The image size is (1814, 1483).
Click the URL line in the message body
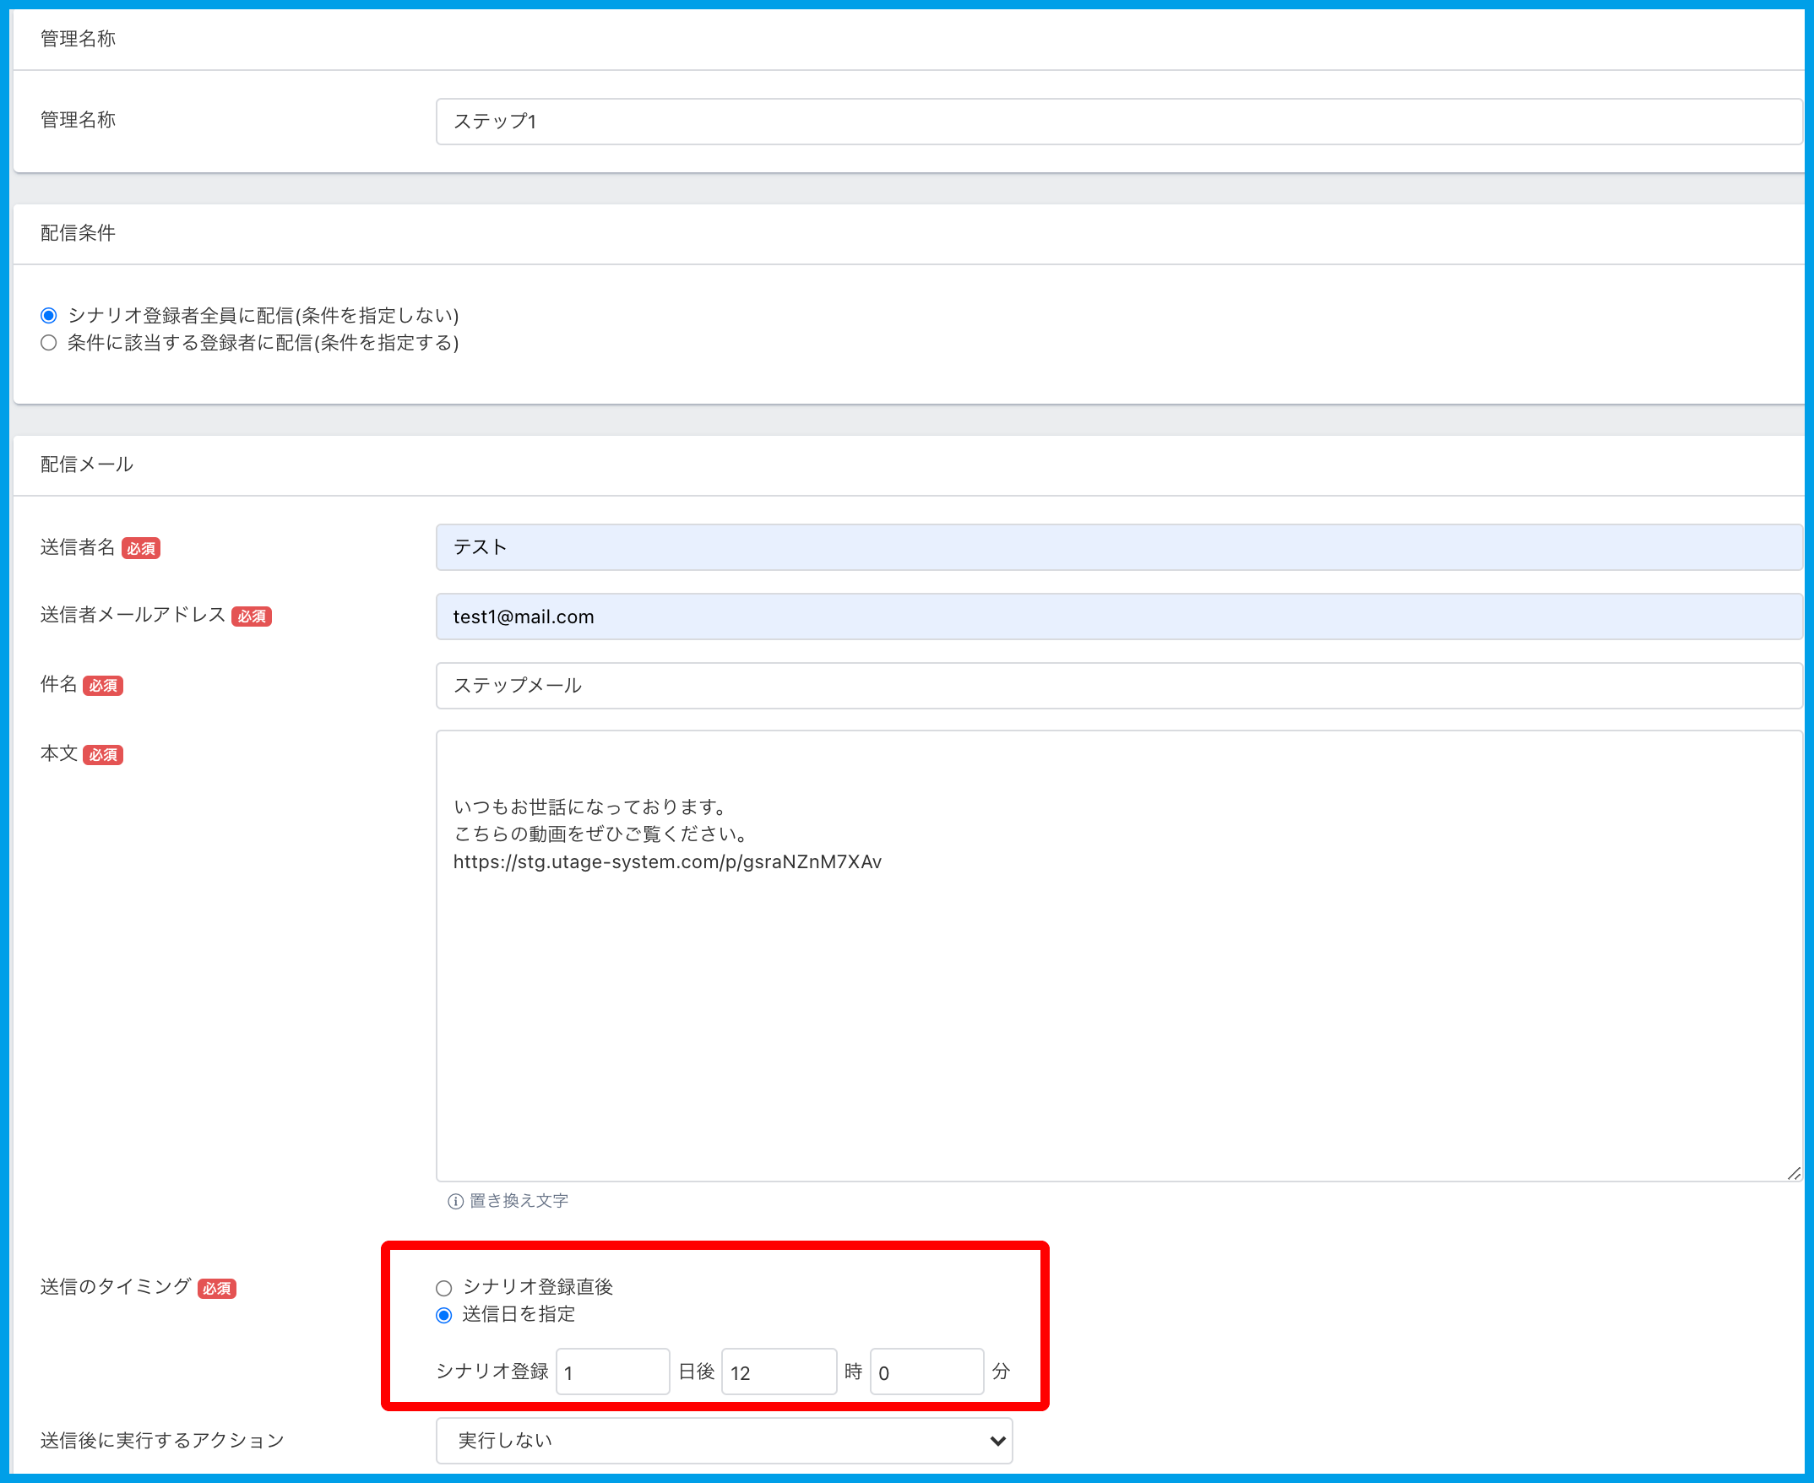tap(667, 861)
